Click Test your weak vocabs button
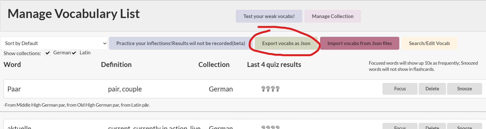Screen dimensions: 486x129 point(269,16)
